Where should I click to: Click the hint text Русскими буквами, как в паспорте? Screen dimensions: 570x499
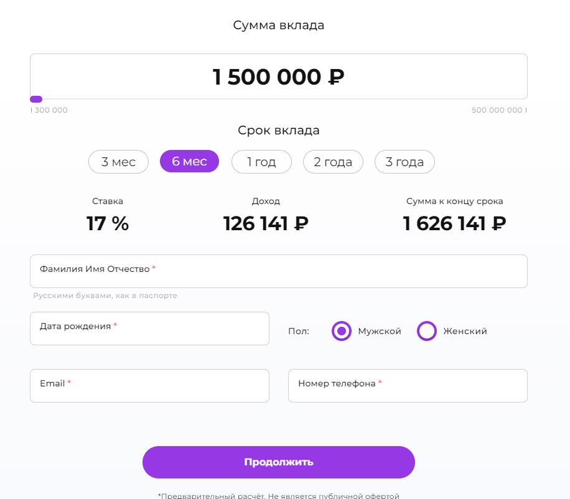[x=105, y=296]
